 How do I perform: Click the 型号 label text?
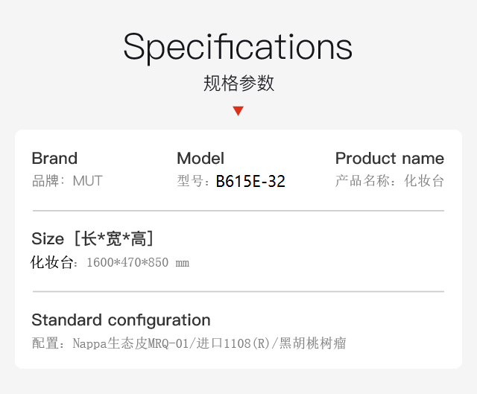click(x=191, y=181)
